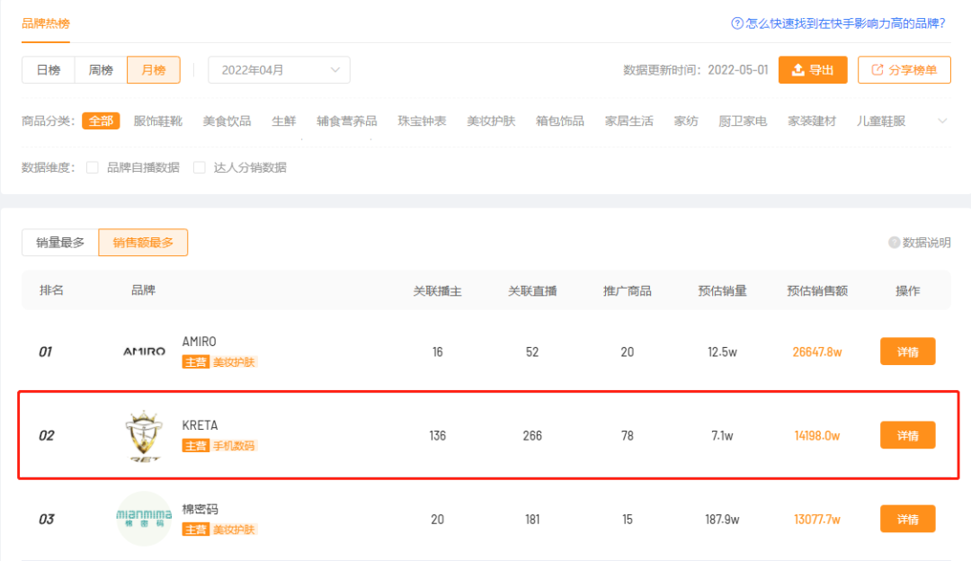Screen dimensions: 971x561
Task: Click the 推广商品 column header
Action: [627, 291]
